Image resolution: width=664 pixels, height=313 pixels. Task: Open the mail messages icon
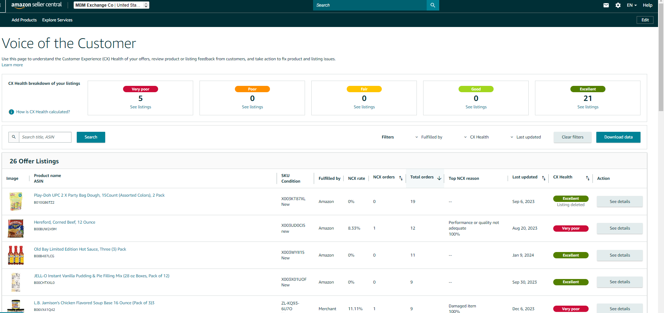(606, 5)
